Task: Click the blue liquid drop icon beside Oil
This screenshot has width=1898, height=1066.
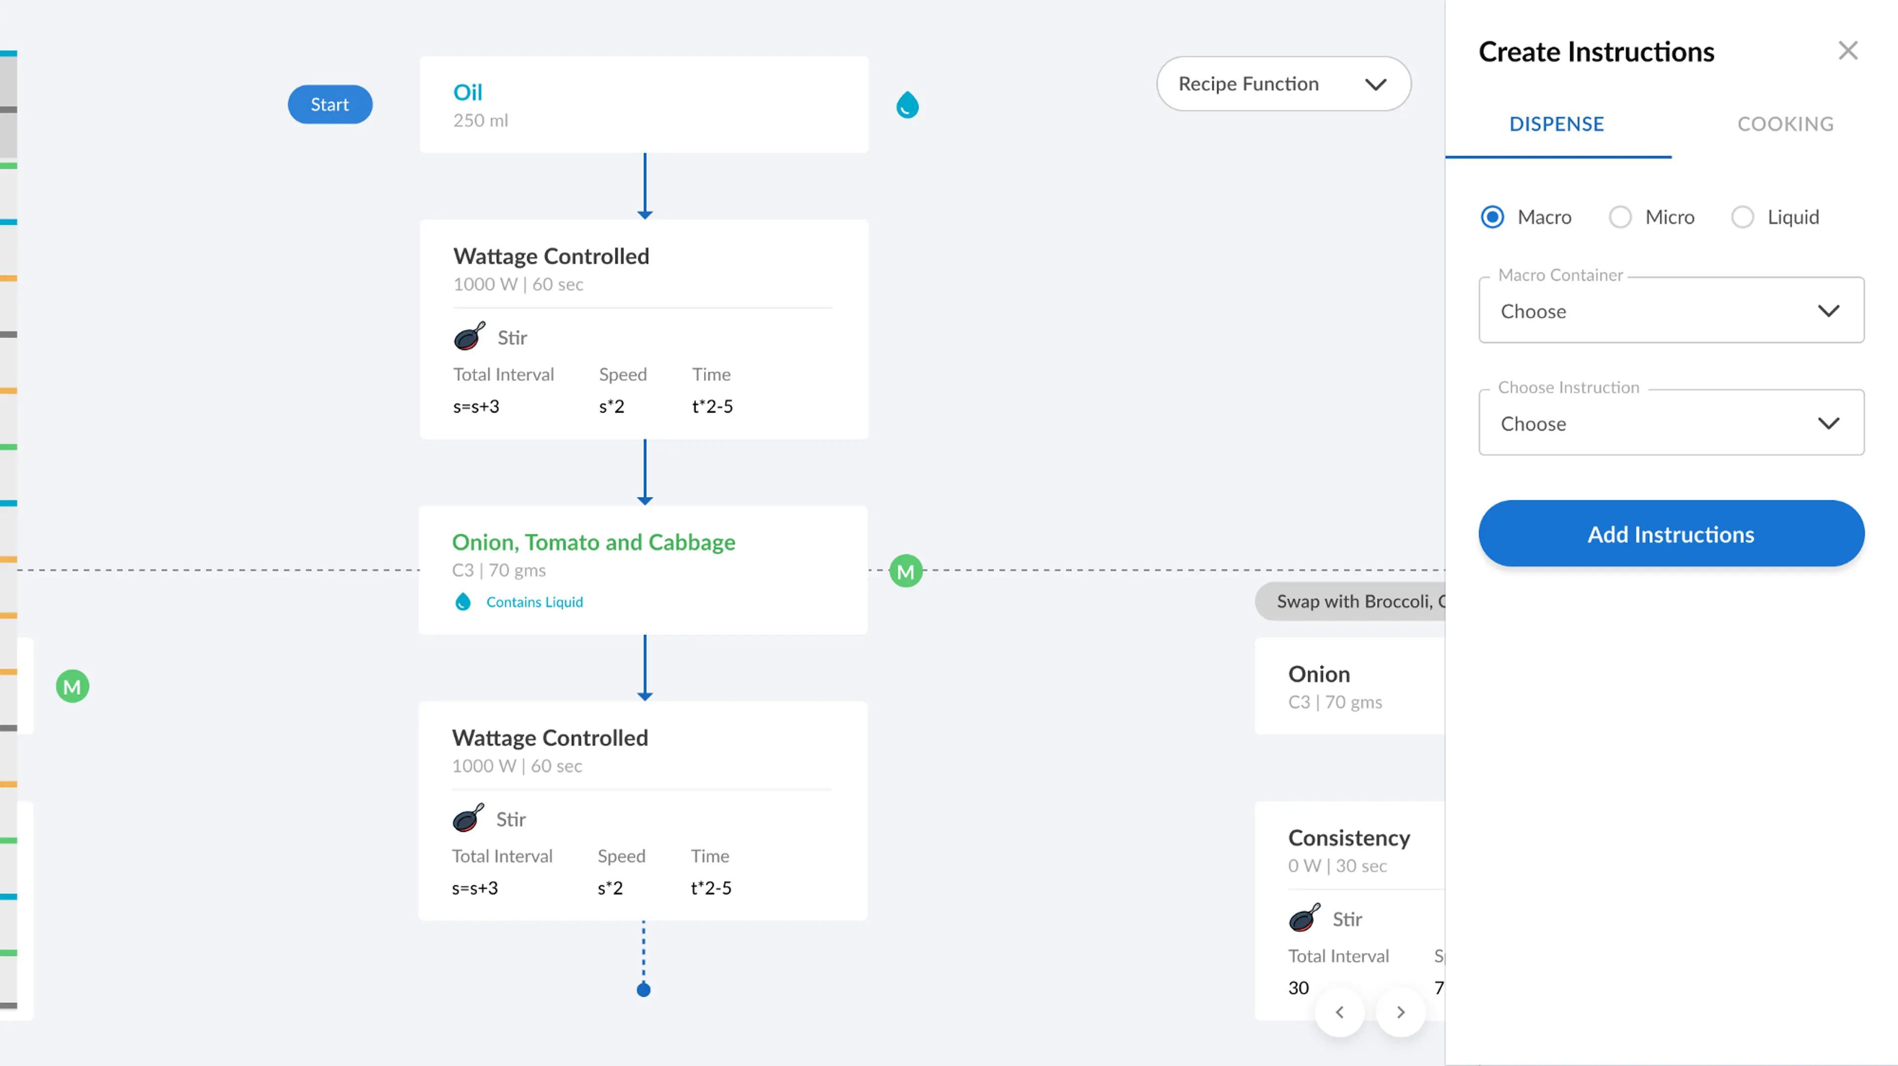Action: (907, 105)
